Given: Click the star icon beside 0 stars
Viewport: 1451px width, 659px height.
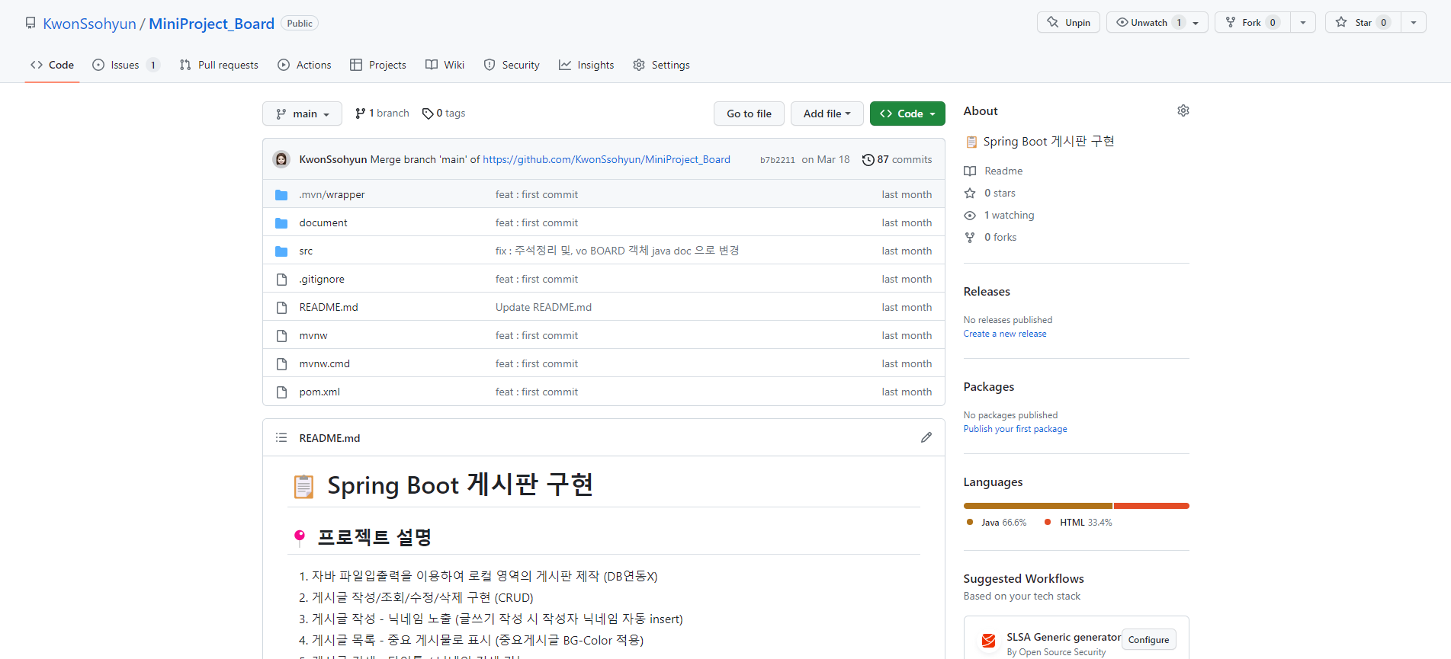Looking at the screenshot, I should [x=970, y=193].
